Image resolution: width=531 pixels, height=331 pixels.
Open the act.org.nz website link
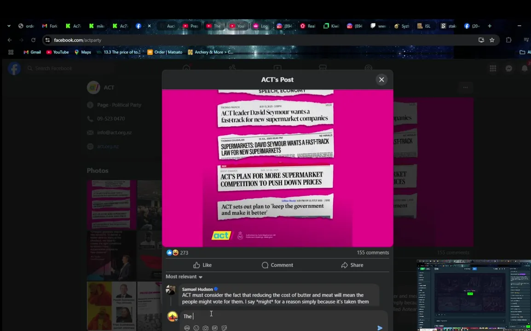108,147
